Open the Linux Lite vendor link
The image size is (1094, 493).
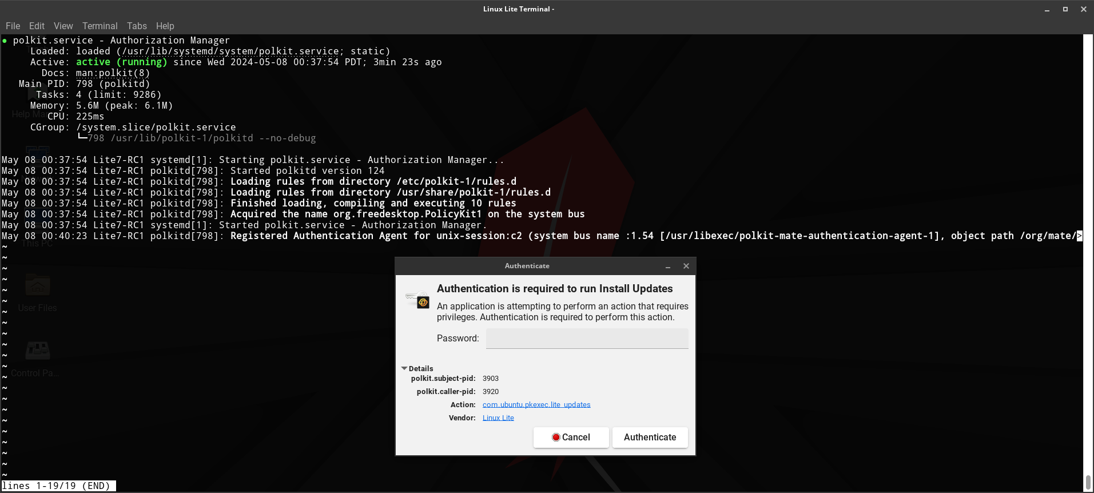point(498,418)
